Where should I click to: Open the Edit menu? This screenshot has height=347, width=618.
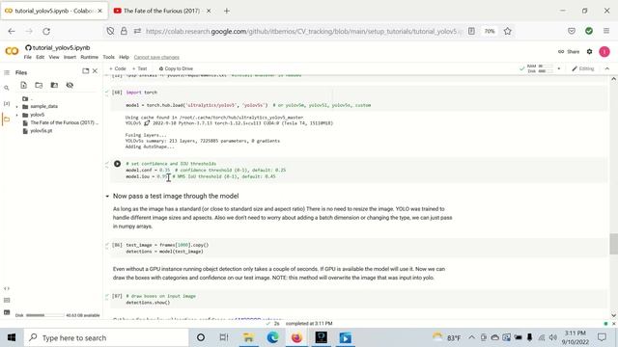(x=41, y=57)
